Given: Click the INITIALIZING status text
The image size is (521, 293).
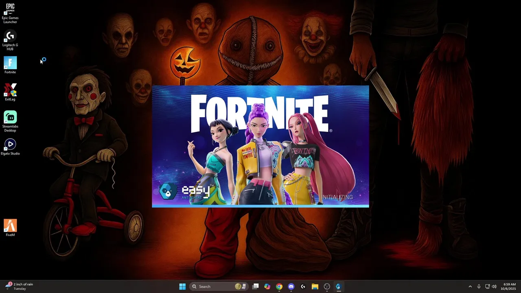Looking at the screenshot, I should coord(337,197).
